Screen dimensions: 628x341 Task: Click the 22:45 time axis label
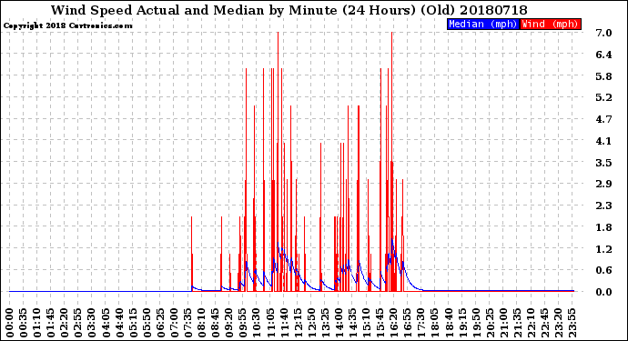pos(544,323)
